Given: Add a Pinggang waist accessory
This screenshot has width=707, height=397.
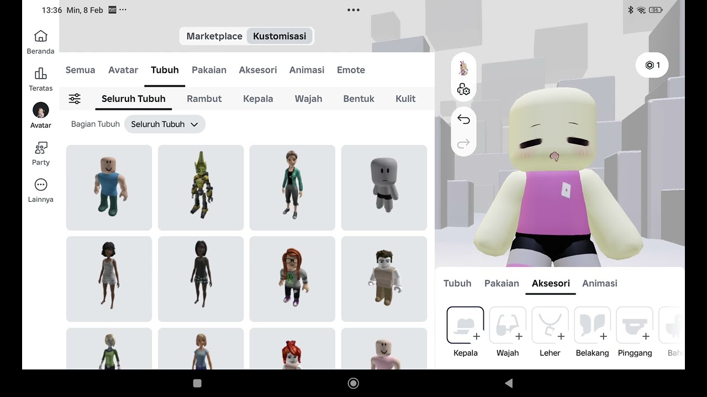Looking at the screenshot, I should click(x=635, y=325).
